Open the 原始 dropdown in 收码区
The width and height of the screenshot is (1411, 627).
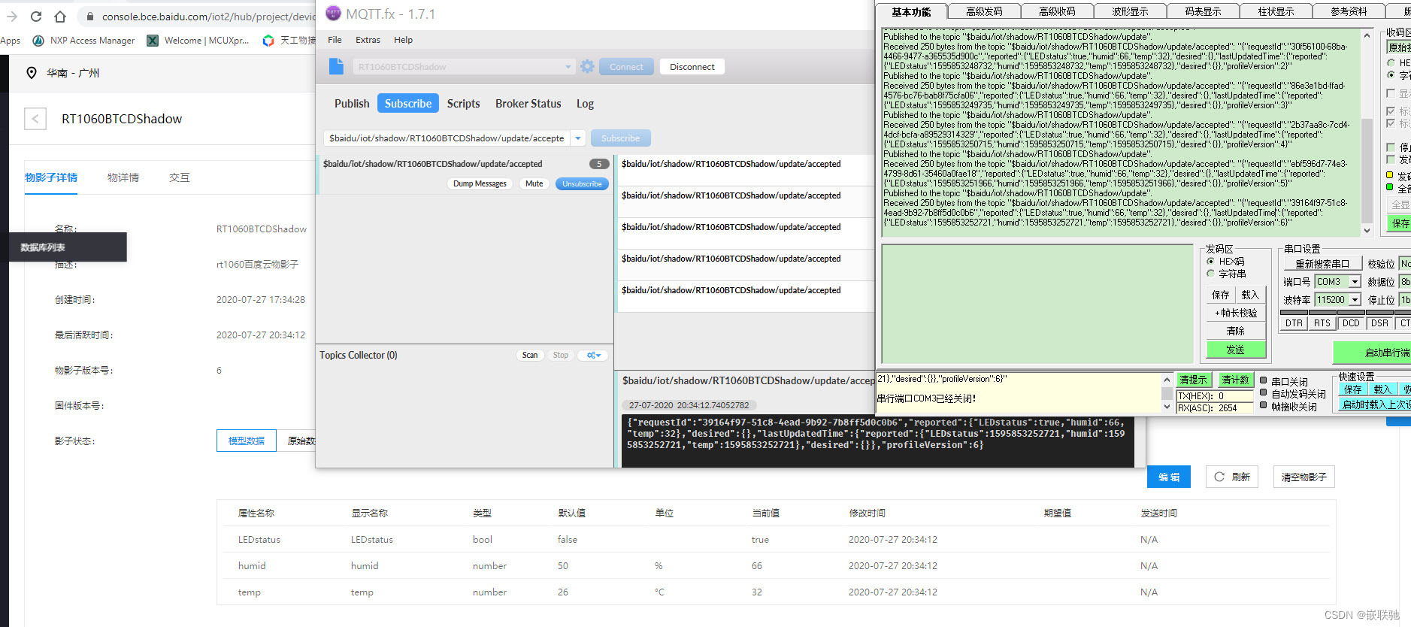click(x=1399, y=47)
